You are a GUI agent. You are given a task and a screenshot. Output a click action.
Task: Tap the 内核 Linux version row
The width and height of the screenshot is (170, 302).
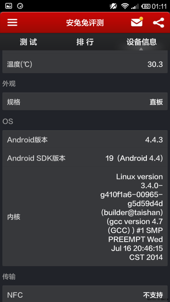(x=85, y=217)
